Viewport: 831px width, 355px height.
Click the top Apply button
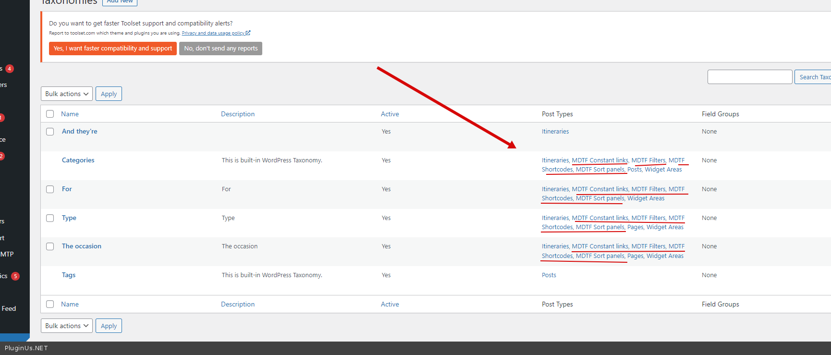(109, 94)
